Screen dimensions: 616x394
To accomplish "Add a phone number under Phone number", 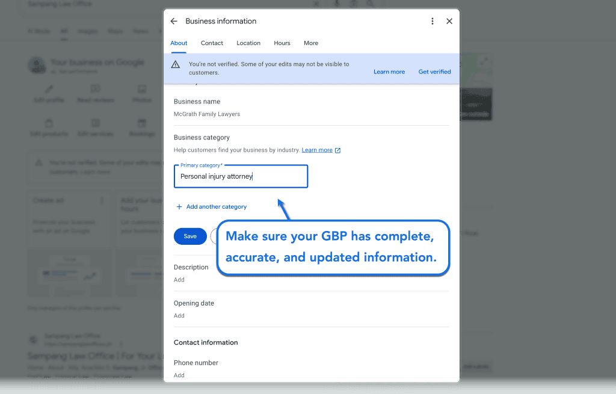I will 179,375.
